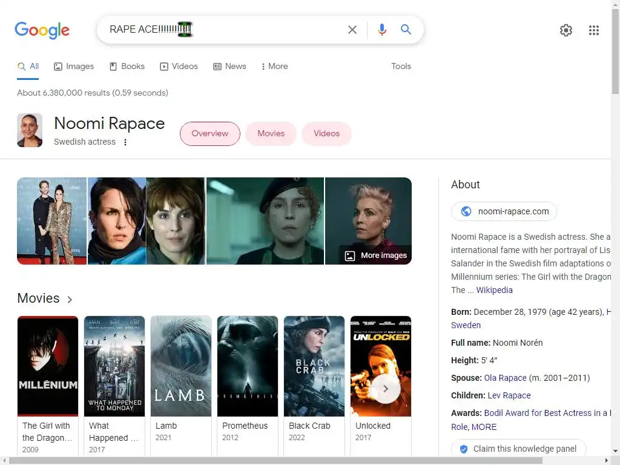Switch to the All results tab
Screen dimensions: 620x465
tap(28, 67)
